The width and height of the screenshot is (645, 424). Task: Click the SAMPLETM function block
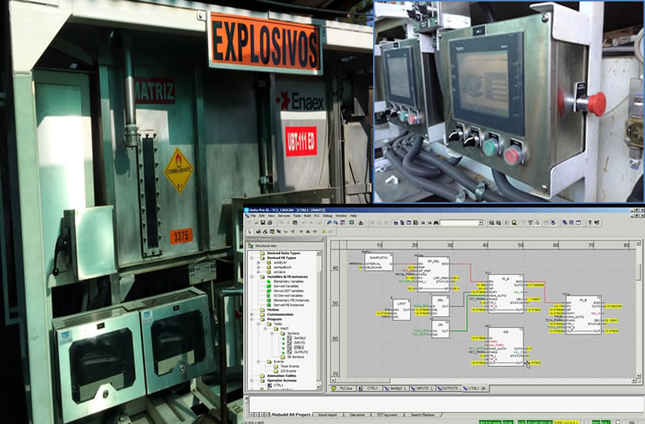tap(379, 262)
